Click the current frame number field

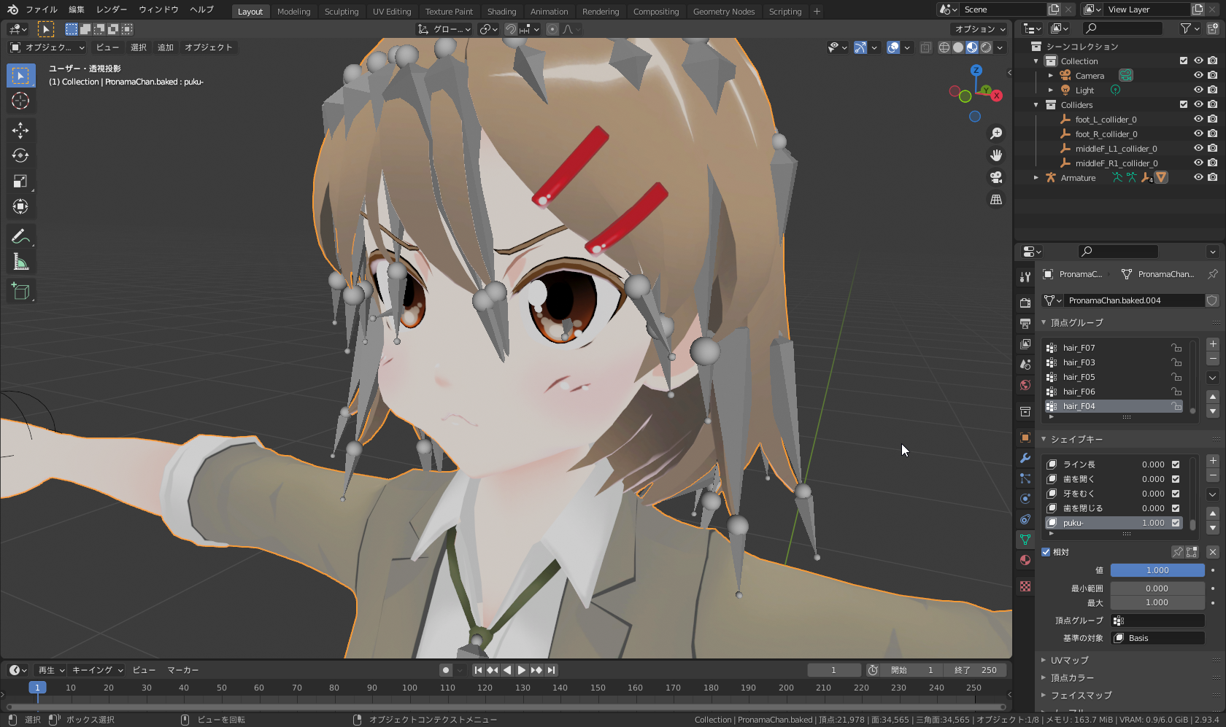point(833,670)
